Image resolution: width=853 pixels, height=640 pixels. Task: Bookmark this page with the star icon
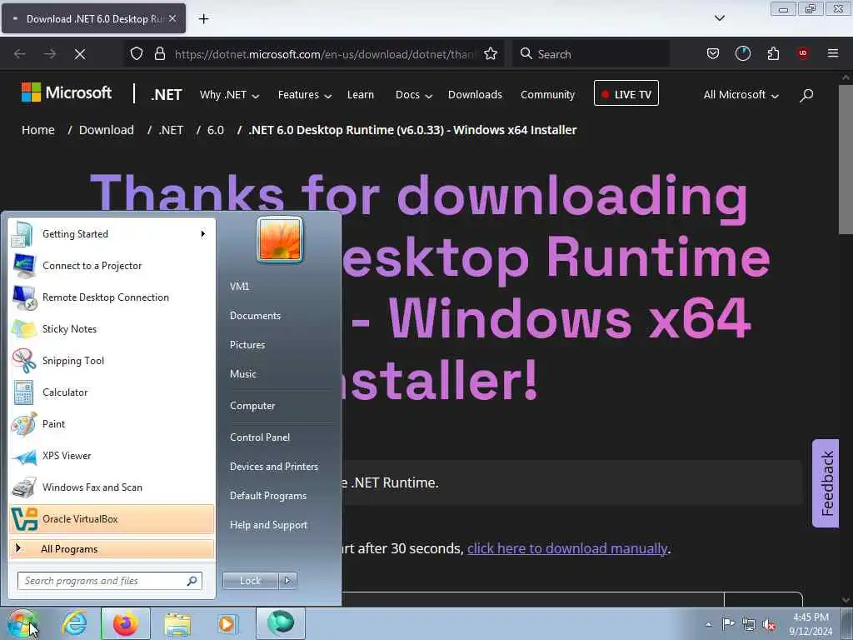[491, 54]
